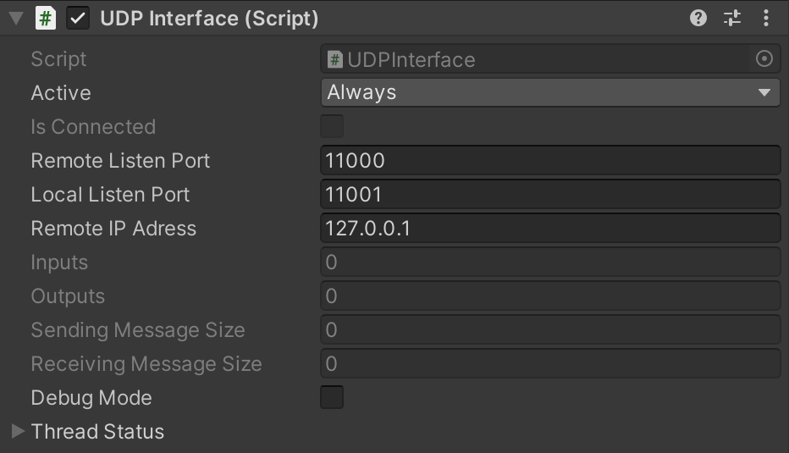Screen dimensions: 789x453
Task: Click the Receiving Message Size field
Action: coord(550,364)
